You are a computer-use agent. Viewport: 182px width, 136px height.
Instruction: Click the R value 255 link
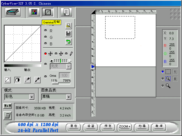[x=172, y=45]
